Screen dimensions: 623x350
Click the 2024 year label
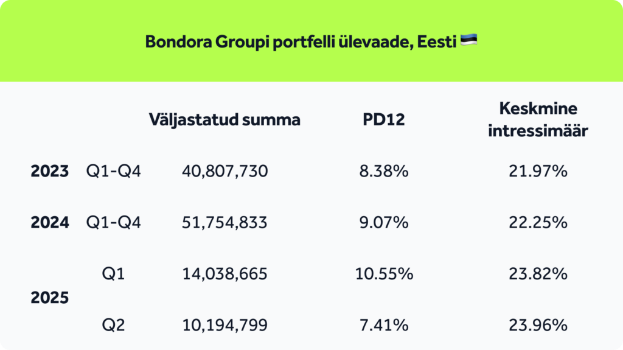[50, 222]
